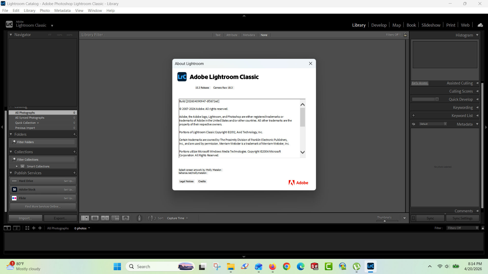488x274 pixels.
Task: Add publish service with plus icon
Action: point(75,173)
